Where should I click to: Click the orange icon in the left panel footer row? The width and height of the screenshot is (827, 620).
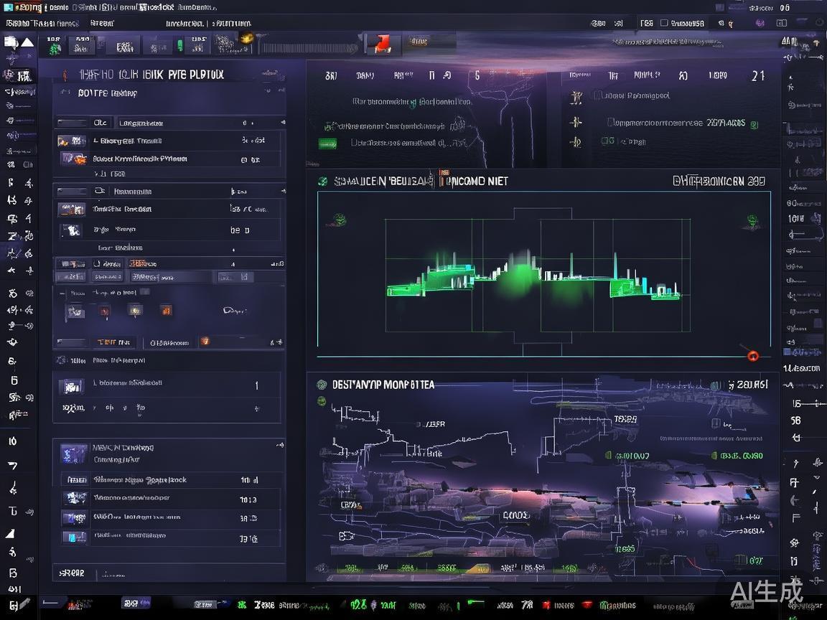coord(205,342)
